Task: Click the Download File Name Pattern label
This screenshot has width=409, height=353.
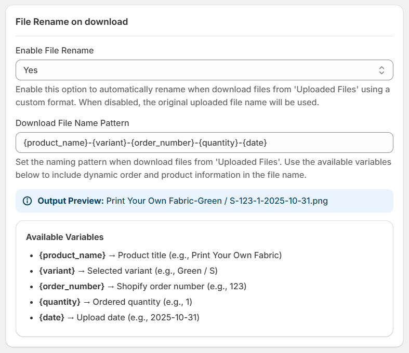Action: [x=72, y=123]
